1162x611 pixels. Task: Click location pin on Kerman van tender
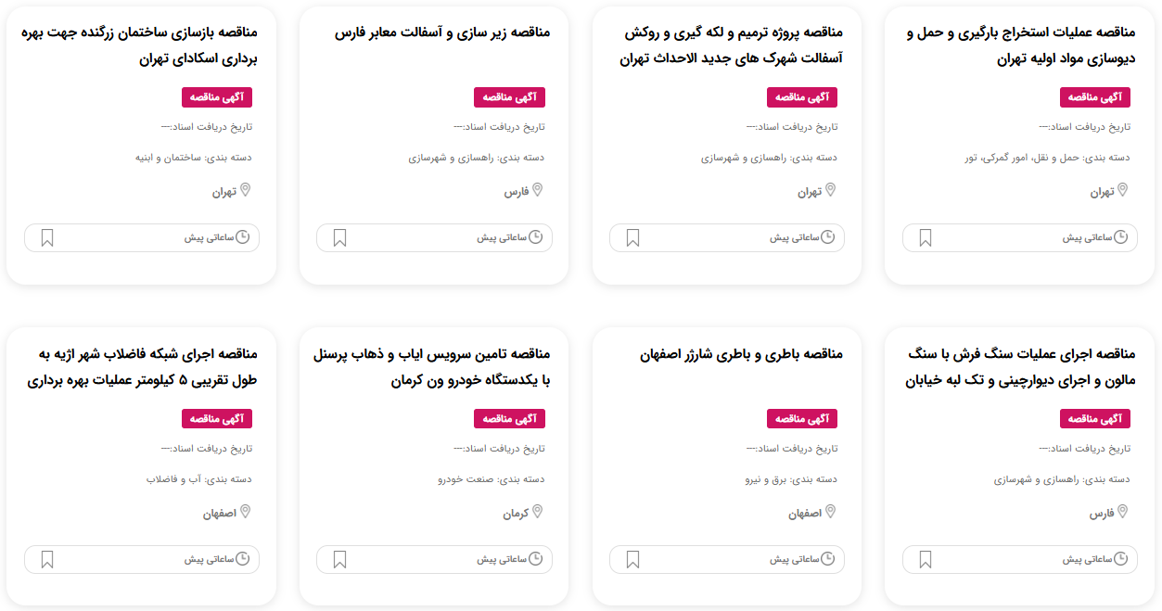click(537, 512)
